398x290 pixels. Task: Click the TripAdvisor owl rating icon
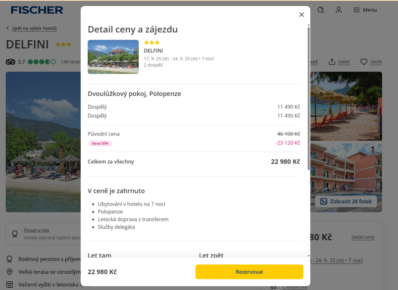(11, 62)
